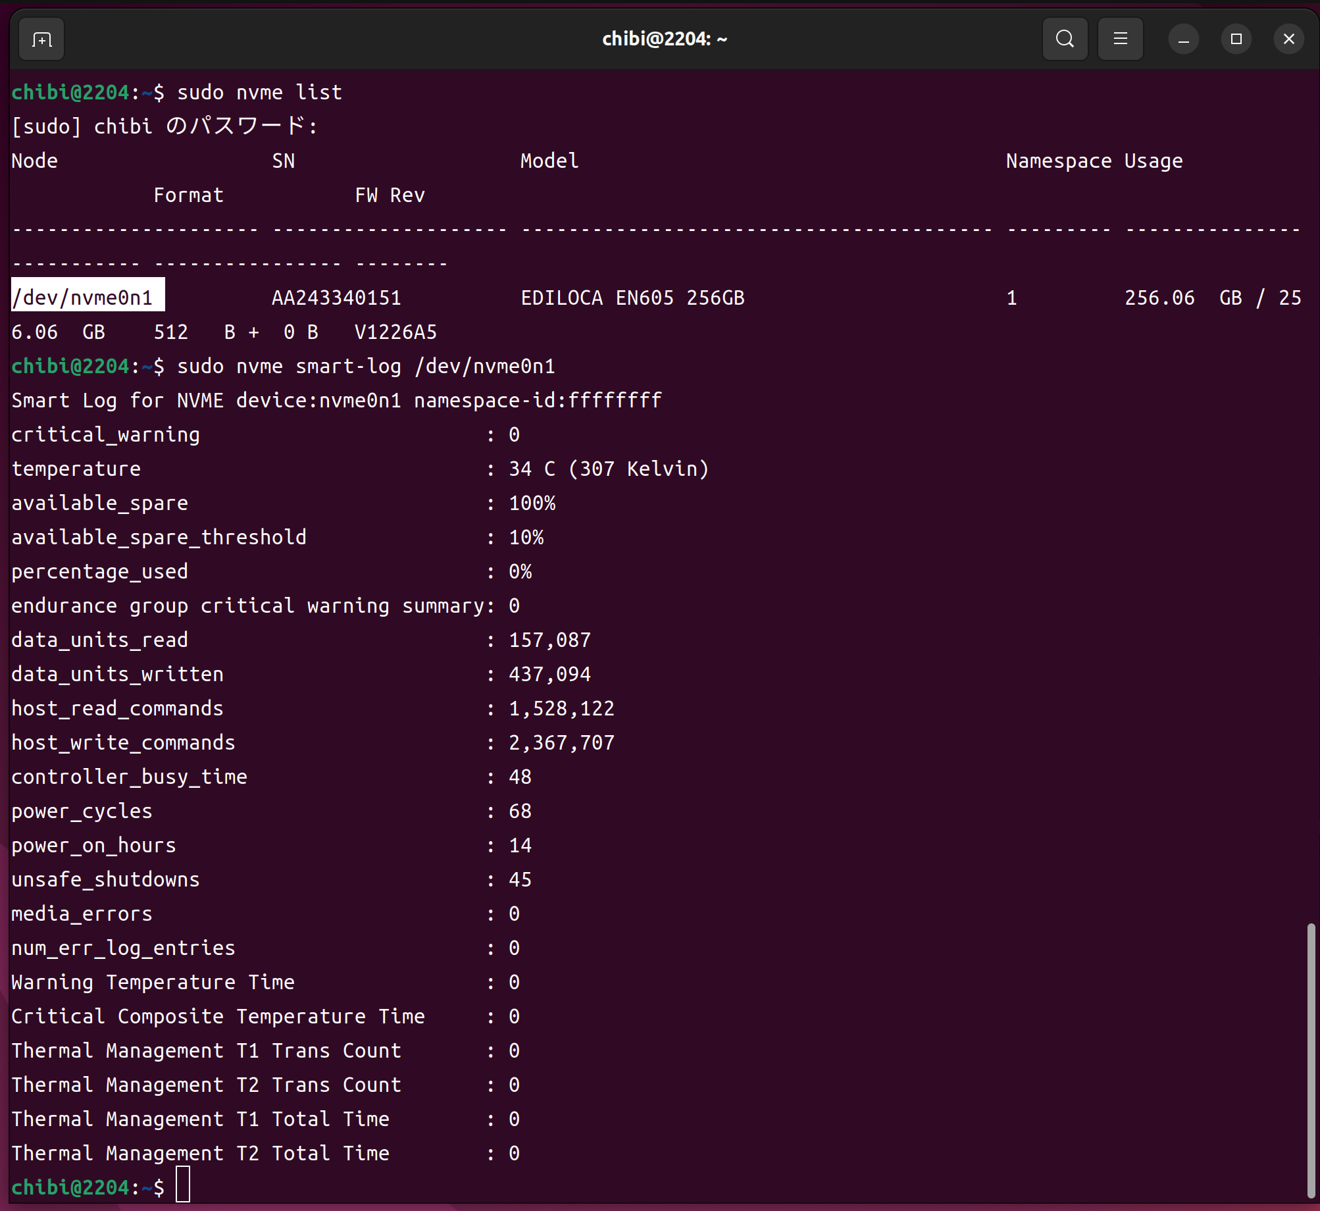Open a new terminal tab
This screenshot has width=1320, height=1211.
[x=41, y=39]
